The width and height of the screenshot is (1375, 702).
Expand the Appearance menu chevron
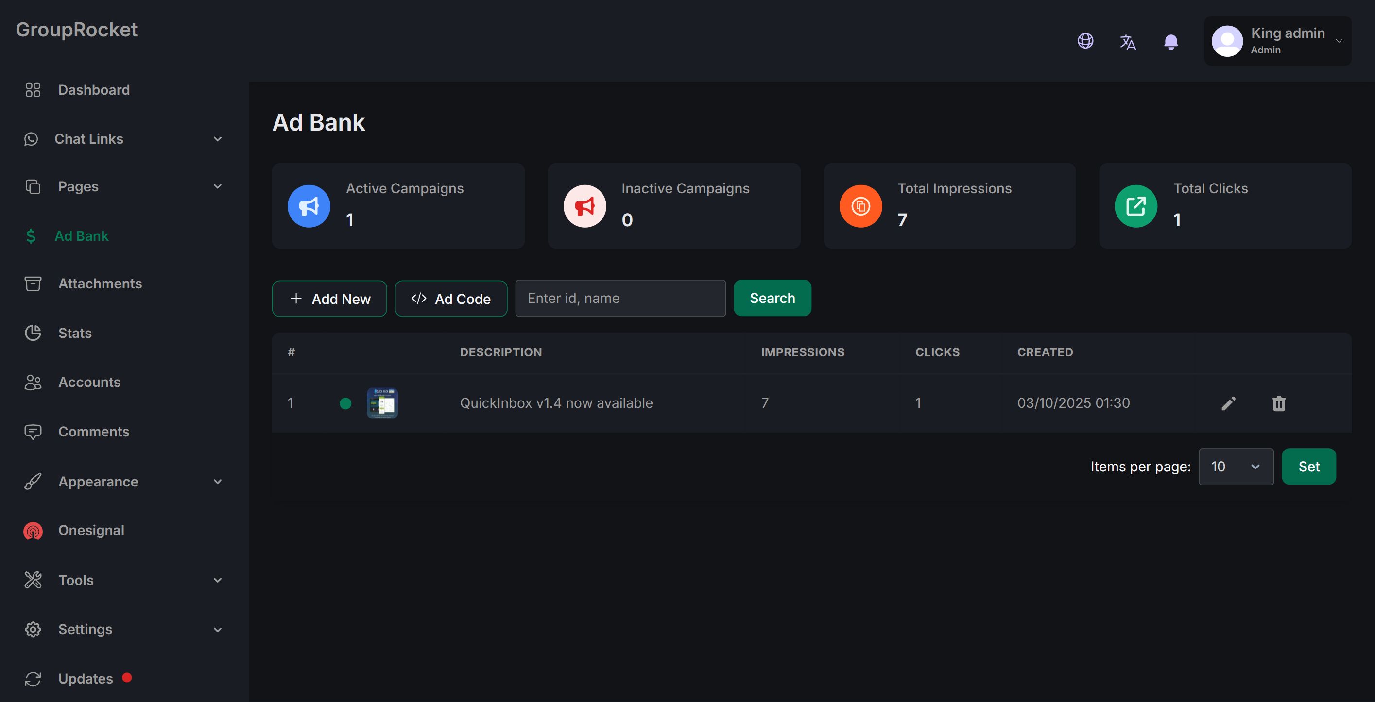(x=217, y=482)
